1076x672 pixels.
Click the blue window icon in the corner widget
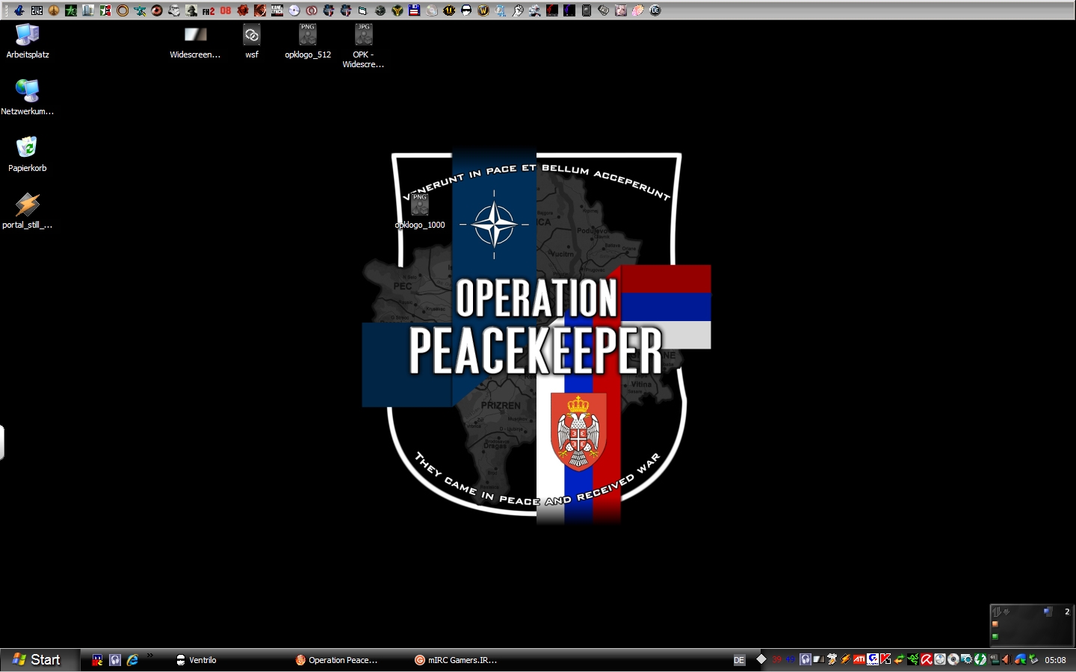[x=1048, y=612]
